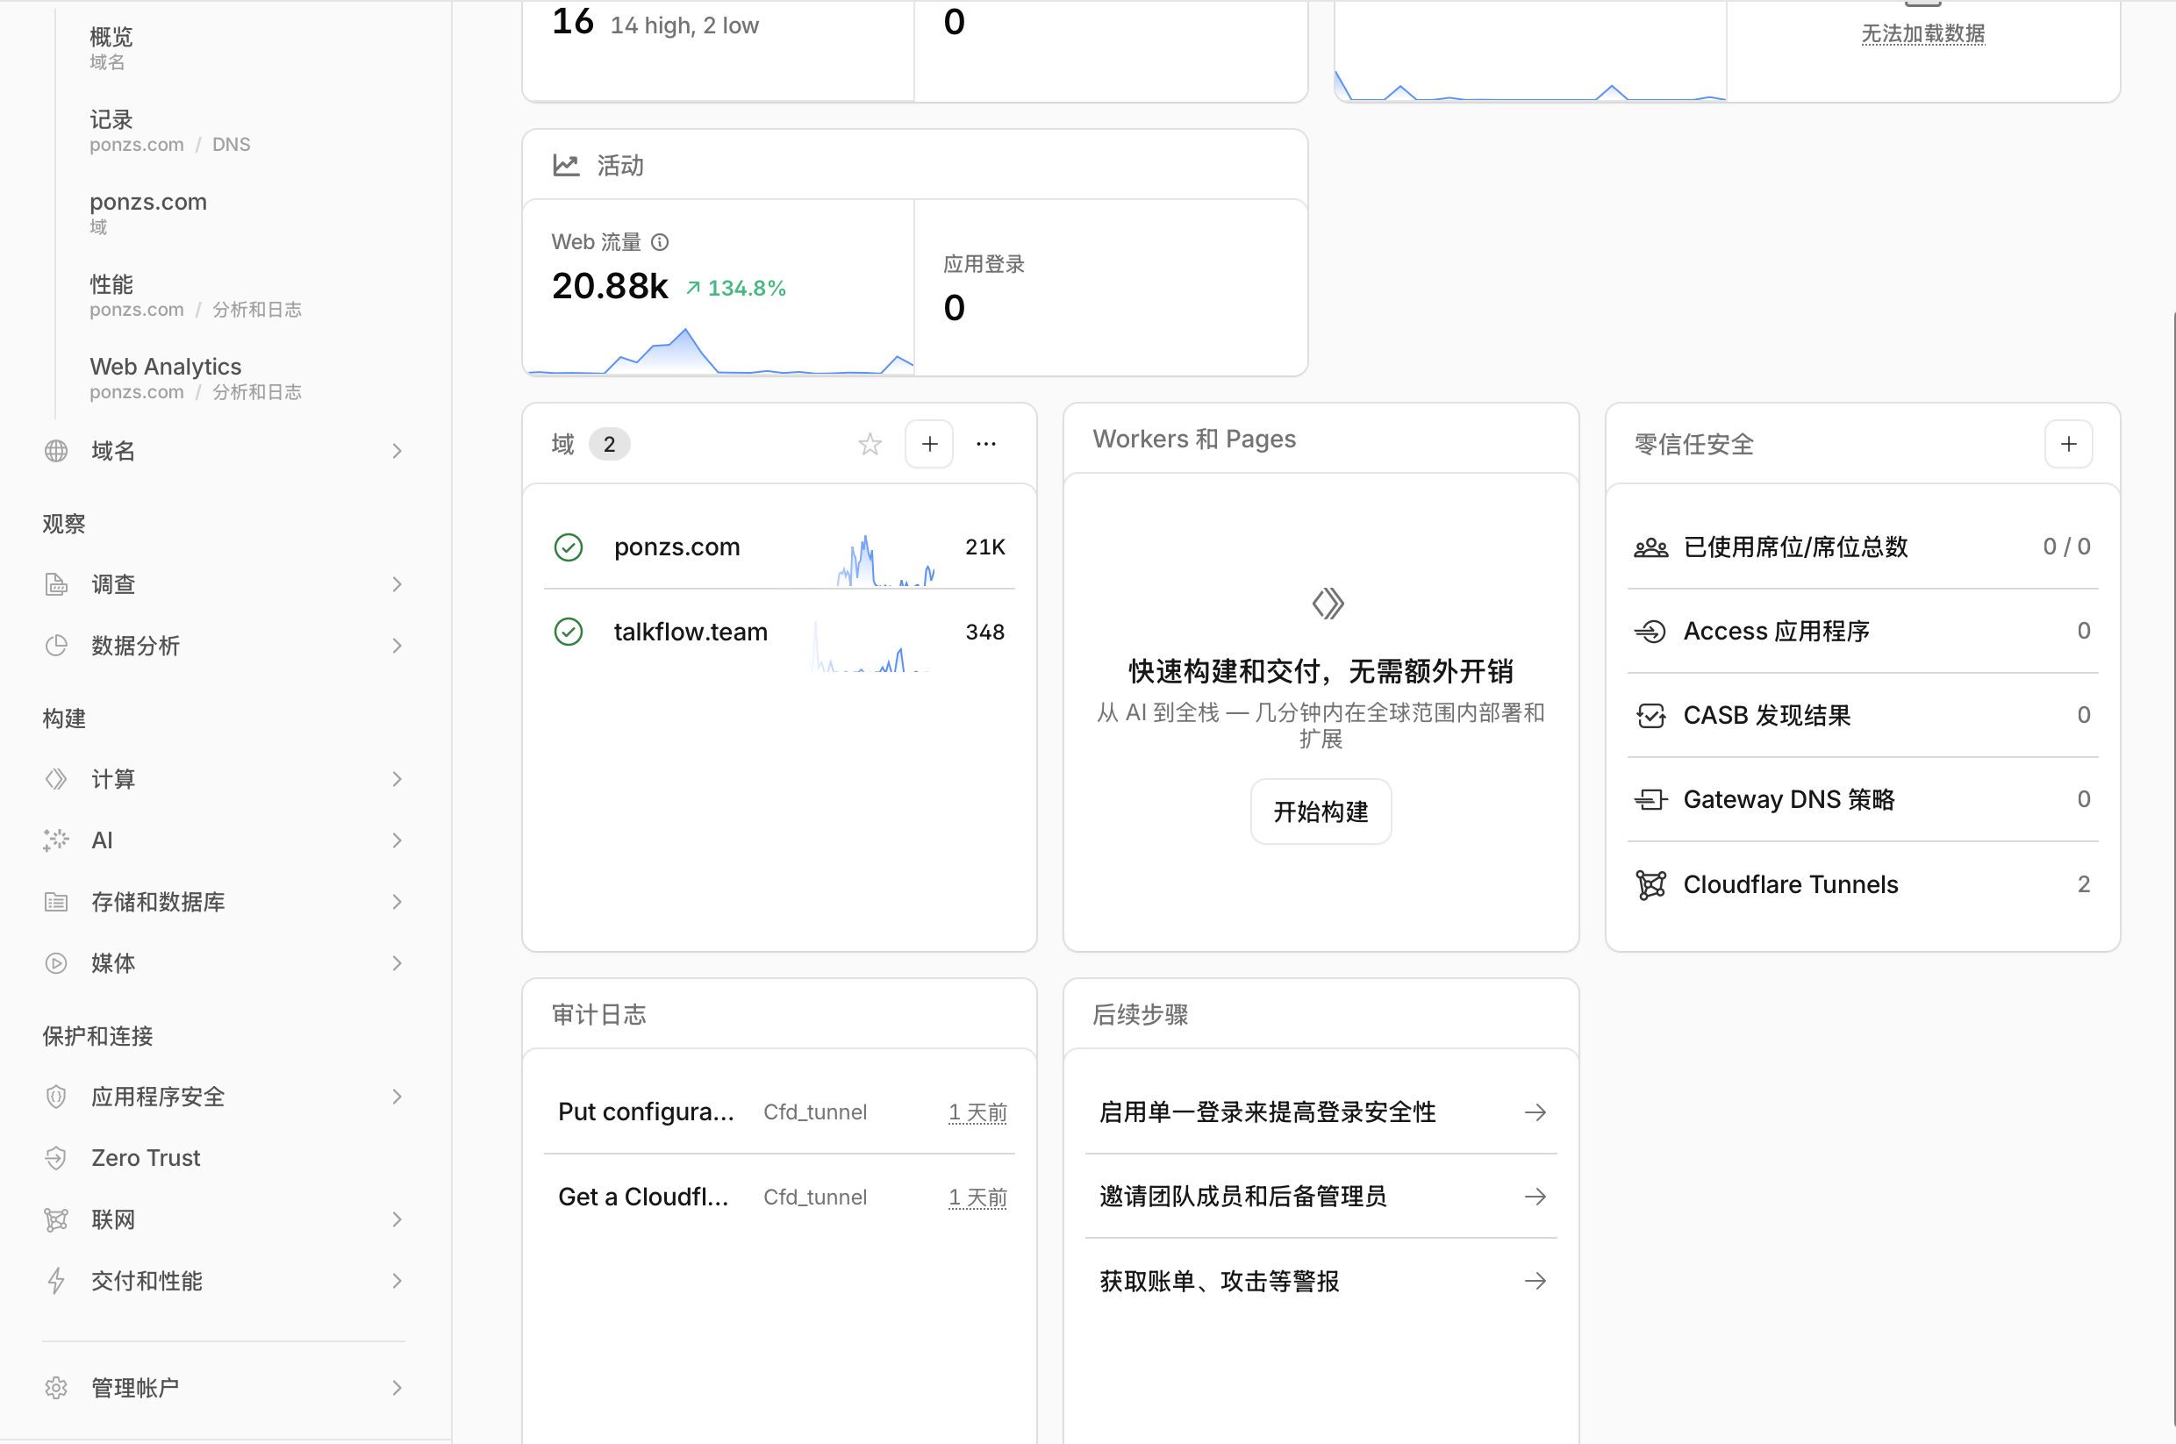This screenshot has width=2176, height=1444.
Task: Expand the 联网 chevron
Action: [x=396, y=1219]
